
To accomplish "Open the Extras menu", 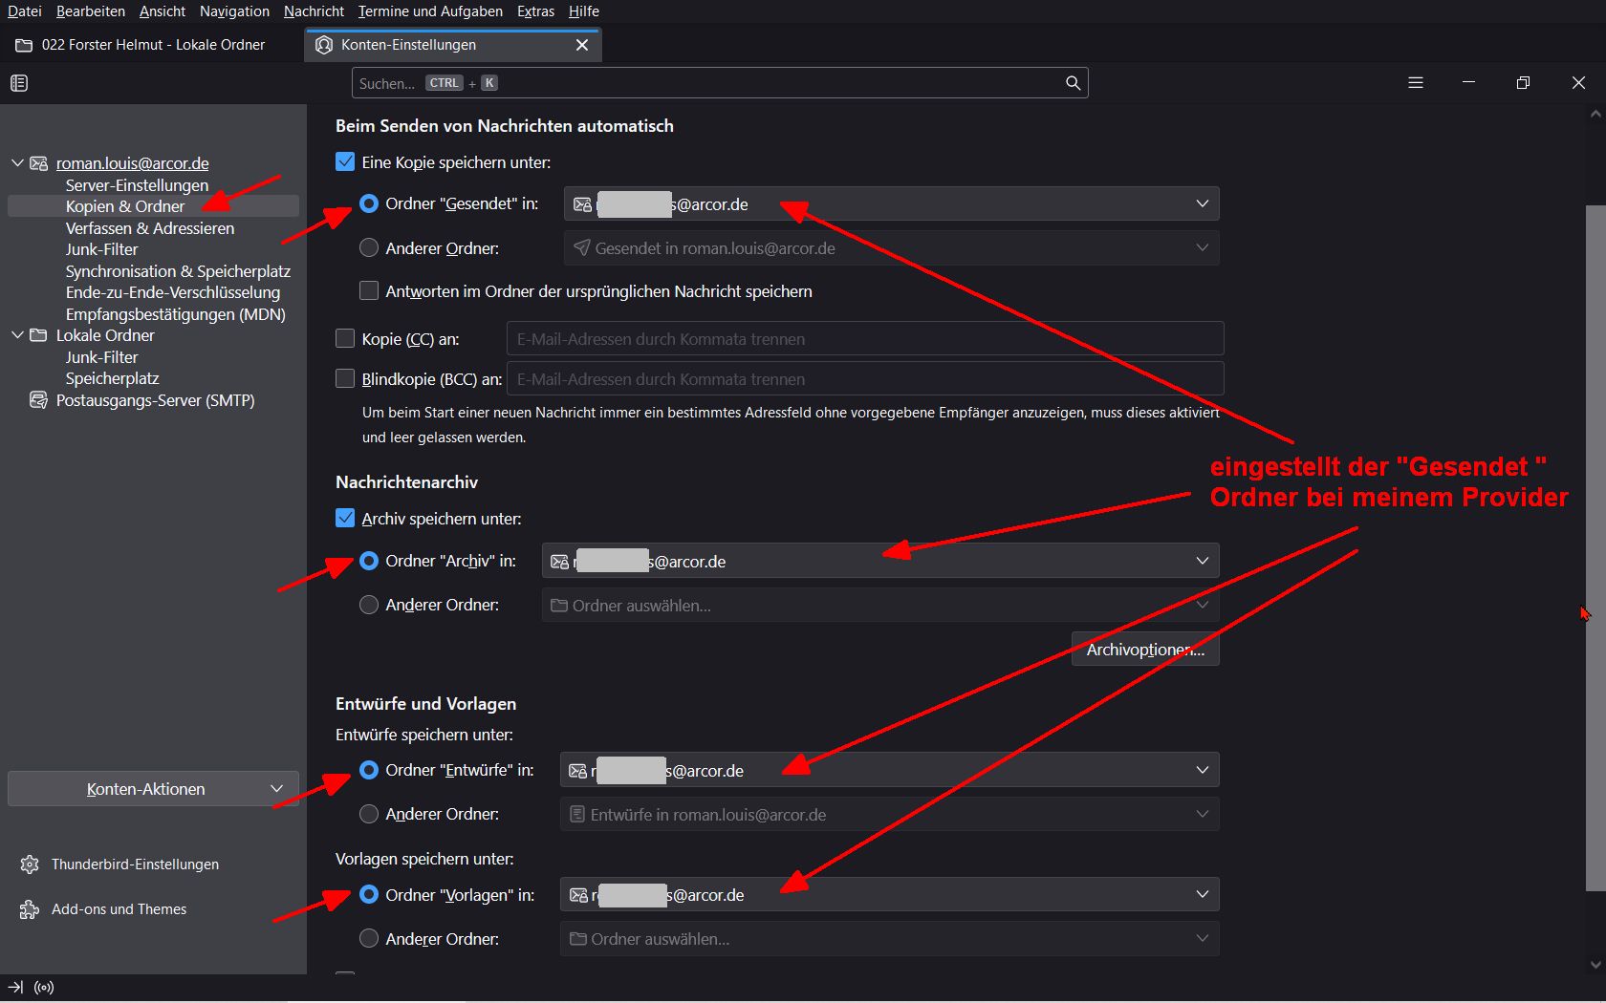I will [x=535, y=11].
